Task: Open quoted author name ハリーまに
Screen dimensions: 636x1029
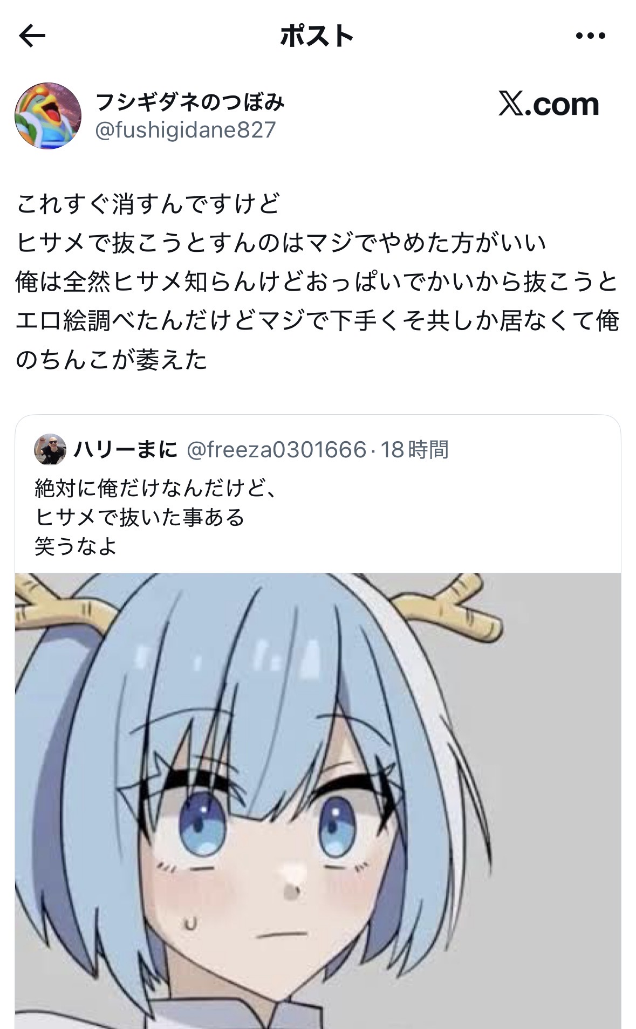Action: click(126, 449)
